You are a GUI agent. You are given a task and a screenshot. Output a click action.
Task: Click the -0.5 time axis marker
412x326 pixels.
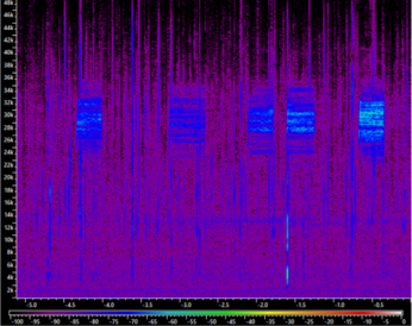[378, 305]
